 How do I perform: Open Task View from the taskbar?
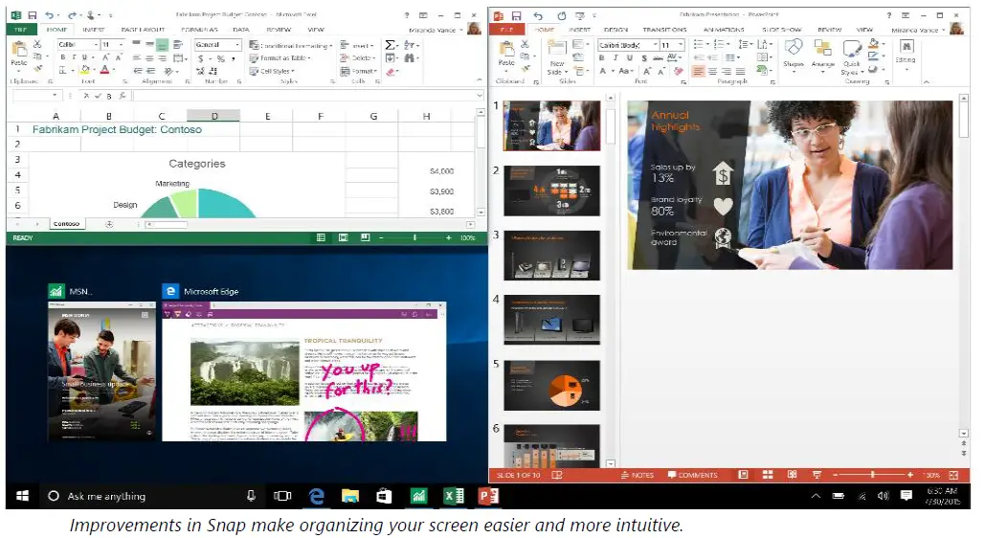pos(282,496)
